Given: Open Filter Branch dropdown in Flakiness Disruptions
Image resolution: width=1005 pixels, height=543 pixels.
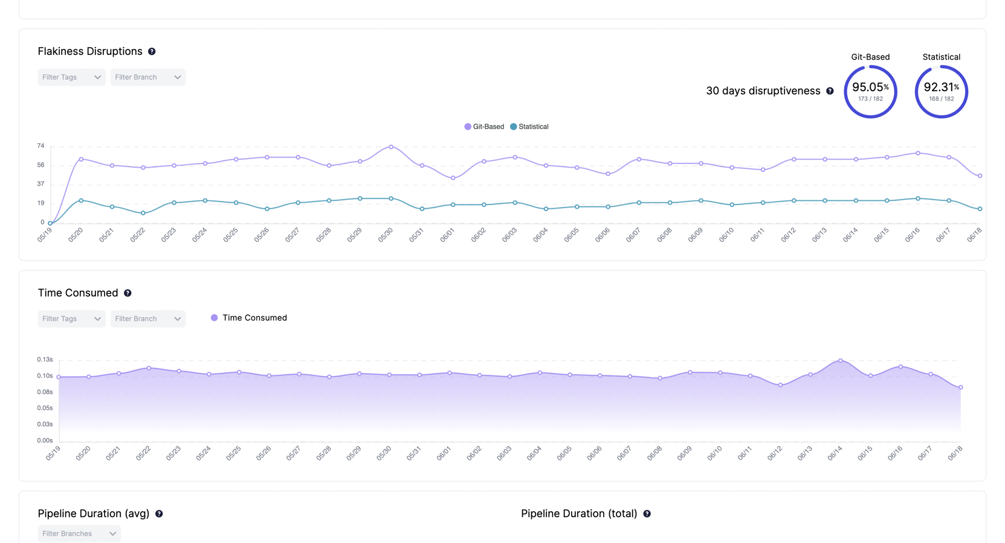Looking at the screenshot, I should [x=147, y=77].
